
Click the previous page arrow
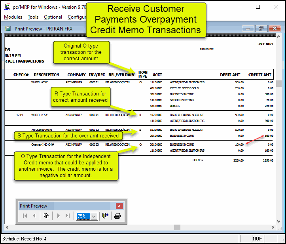[34, 216]
